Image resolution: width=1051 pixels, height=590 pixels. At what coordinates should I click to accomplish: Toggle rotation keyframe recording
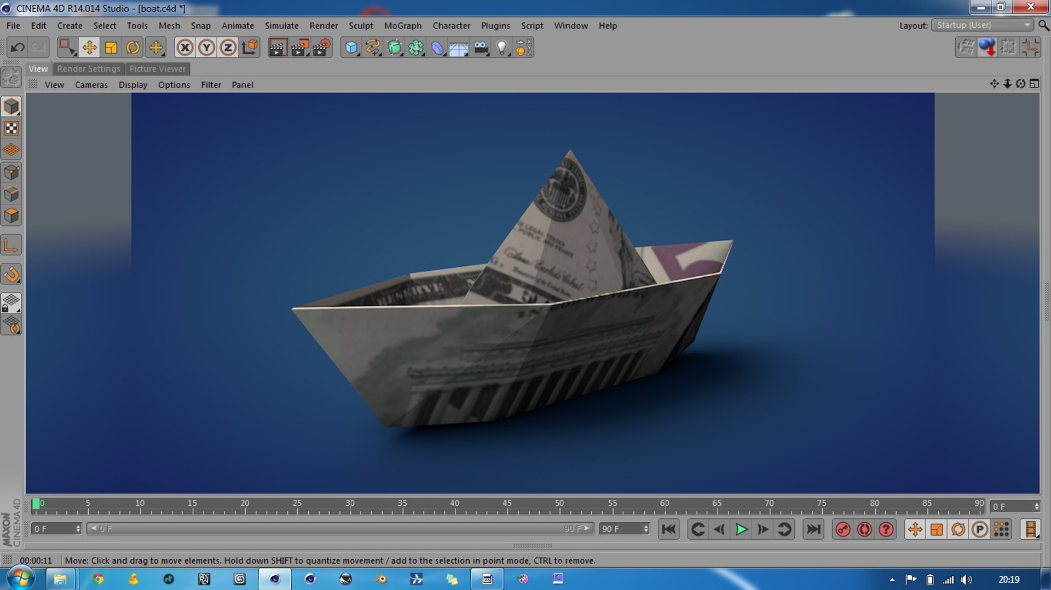pyautogui.click(x=958, y=529)
